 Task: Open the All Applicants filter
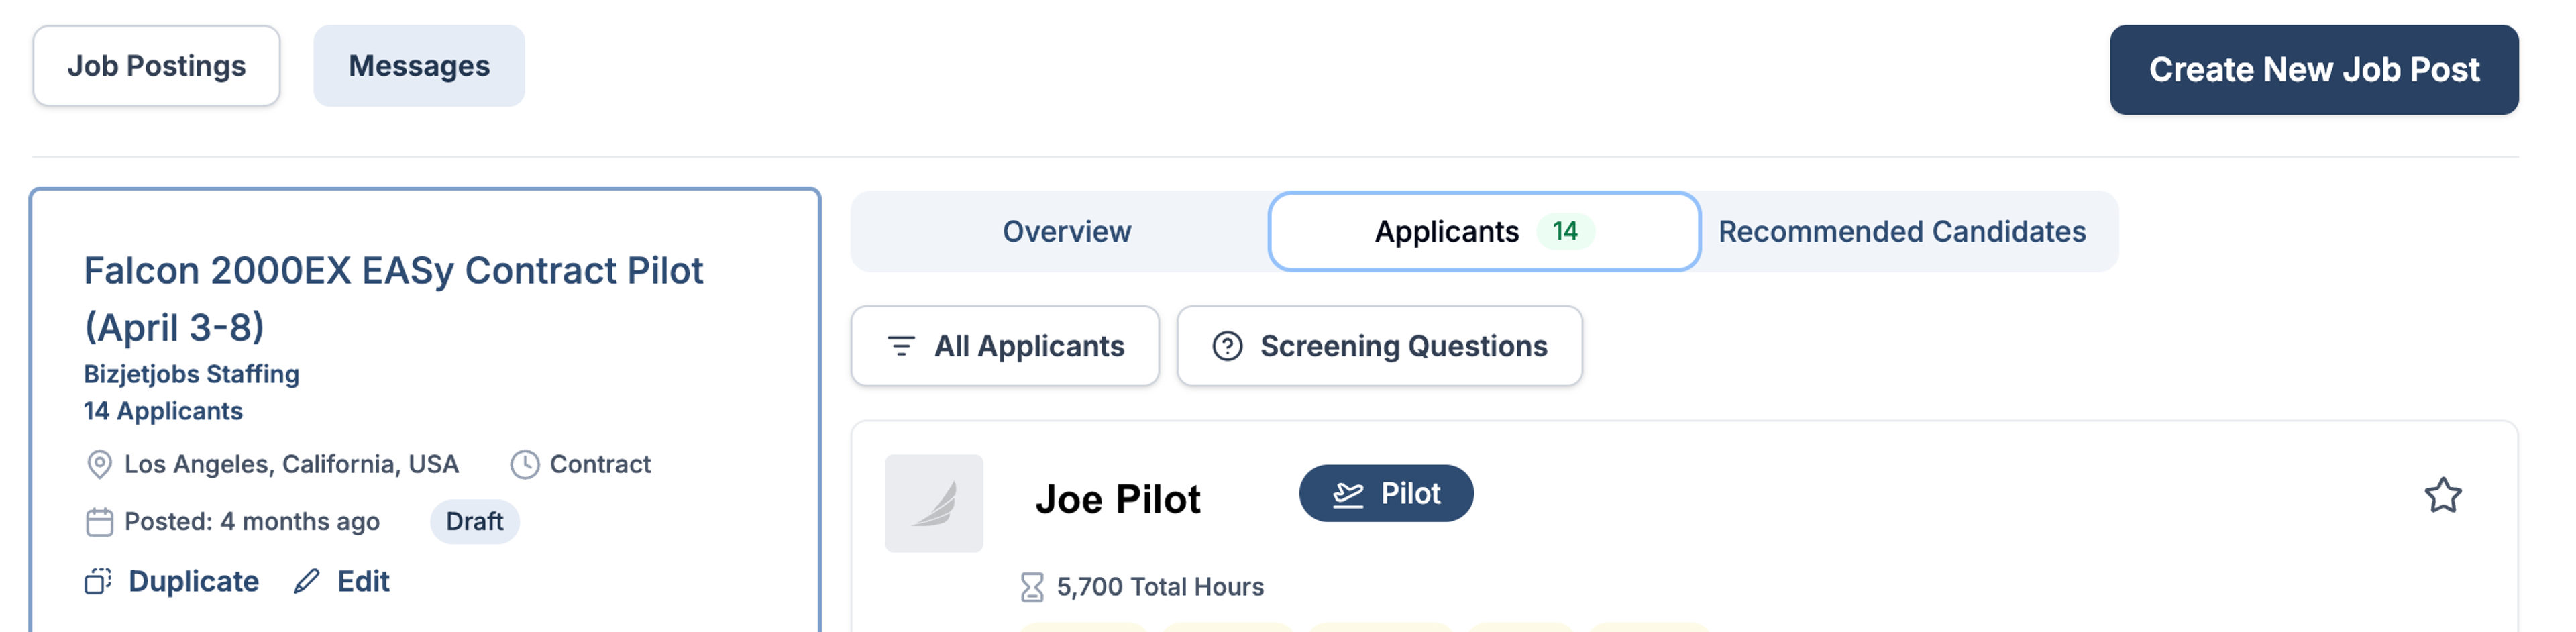coord(1005,346)
